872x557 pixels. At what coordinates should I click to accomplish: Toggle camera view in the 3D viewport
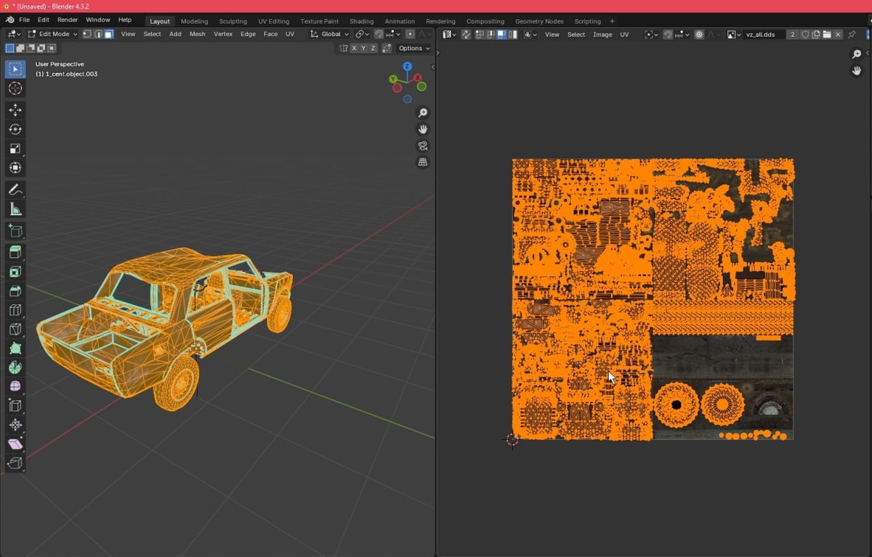coord(423,146)
